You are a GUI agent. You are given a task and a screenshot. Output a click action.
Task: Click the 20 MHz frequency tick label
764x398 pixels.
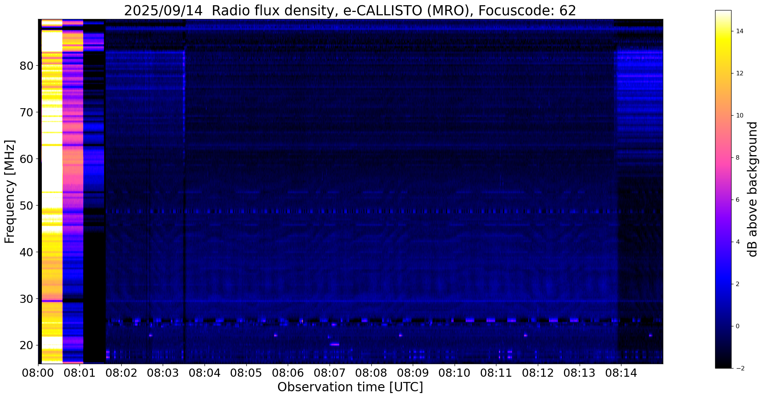[26, 346]
